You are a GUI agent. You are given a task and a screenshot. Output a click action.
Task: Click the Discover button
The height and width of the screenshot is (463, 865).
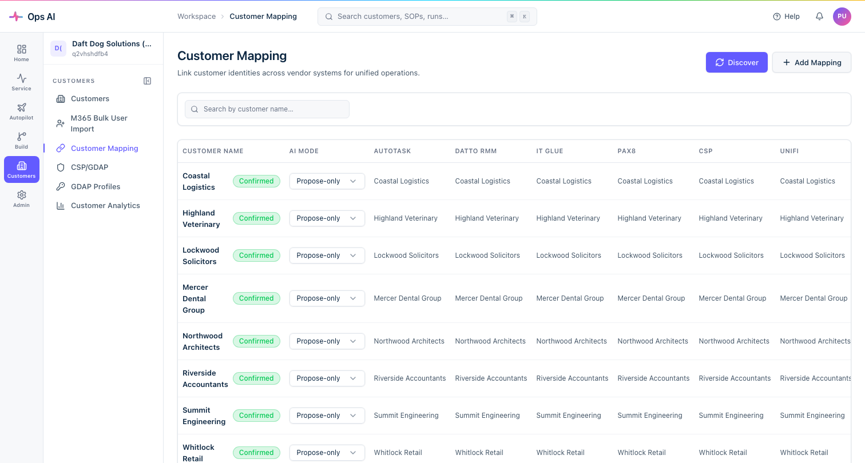tap(736, 62)
